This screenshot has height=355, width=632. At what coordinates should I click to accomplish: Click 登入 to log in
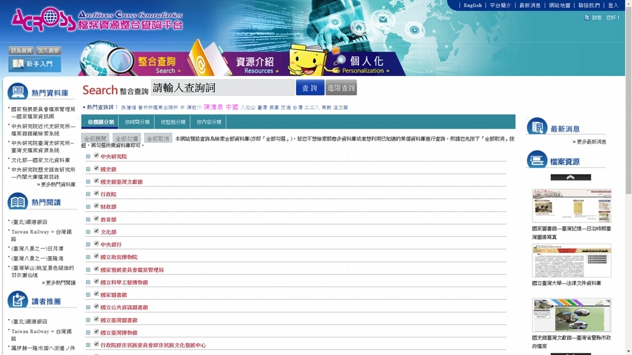(x=613, y=5)
